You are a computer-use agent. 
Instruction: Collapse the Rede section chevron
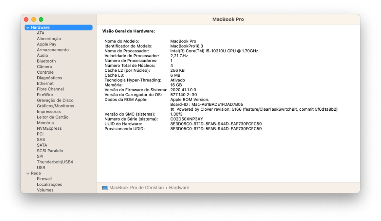coord(28,174)
